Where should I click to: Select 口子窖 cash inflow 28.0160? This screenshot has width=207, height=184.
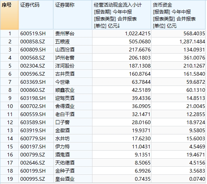pyautogui.click(x=141, y=122)
